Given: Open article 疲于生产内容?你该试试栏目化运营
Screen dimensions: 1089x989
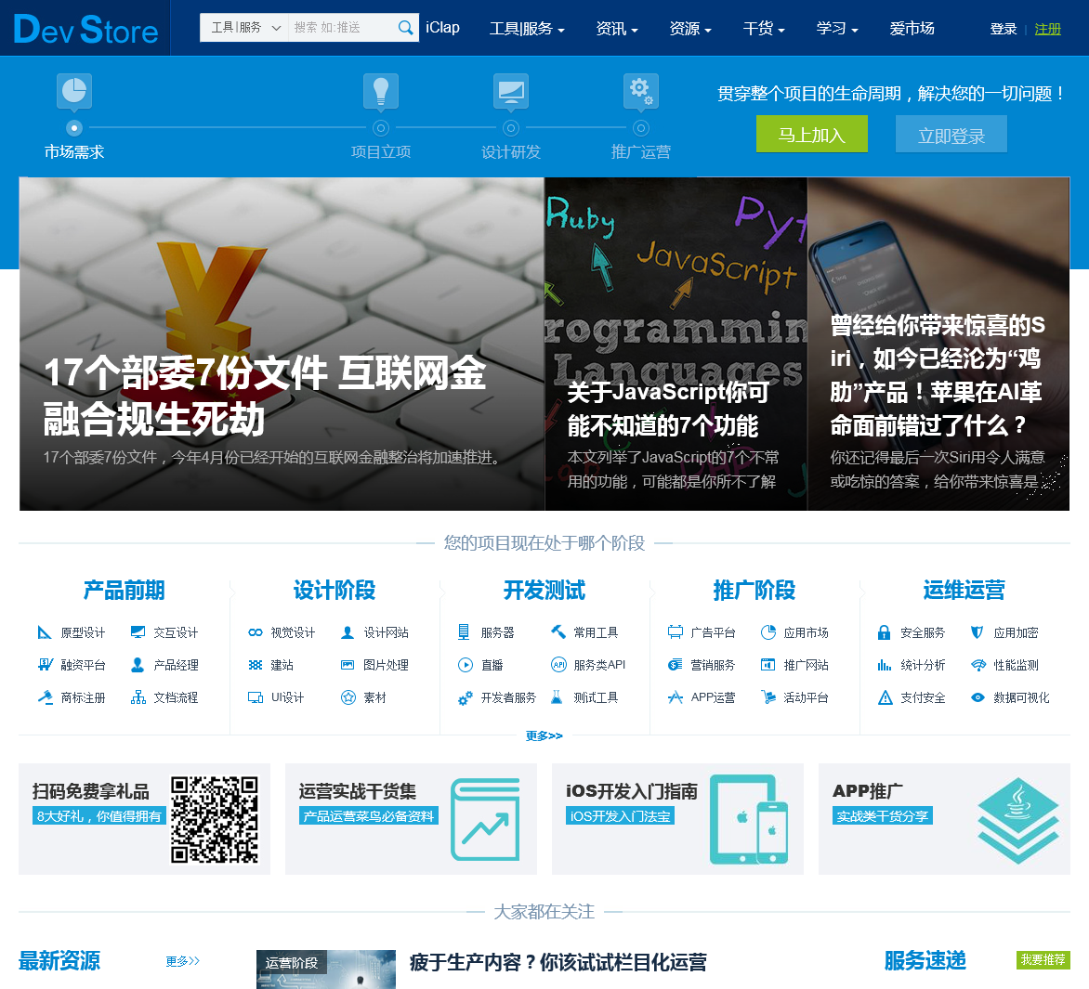Looking at the screenshot, I should coord(558,963).
